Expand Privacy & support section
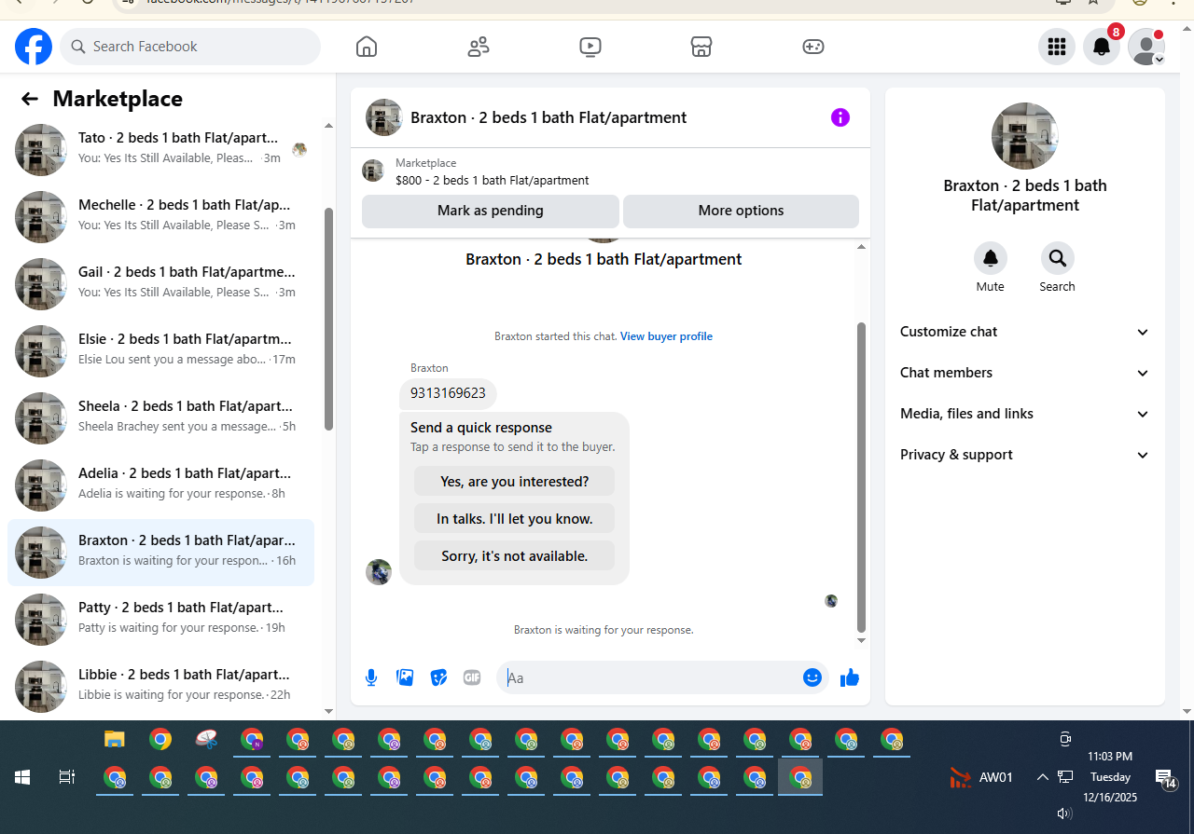Viewport: 1194px width, 834px height. pos(1024,455)
